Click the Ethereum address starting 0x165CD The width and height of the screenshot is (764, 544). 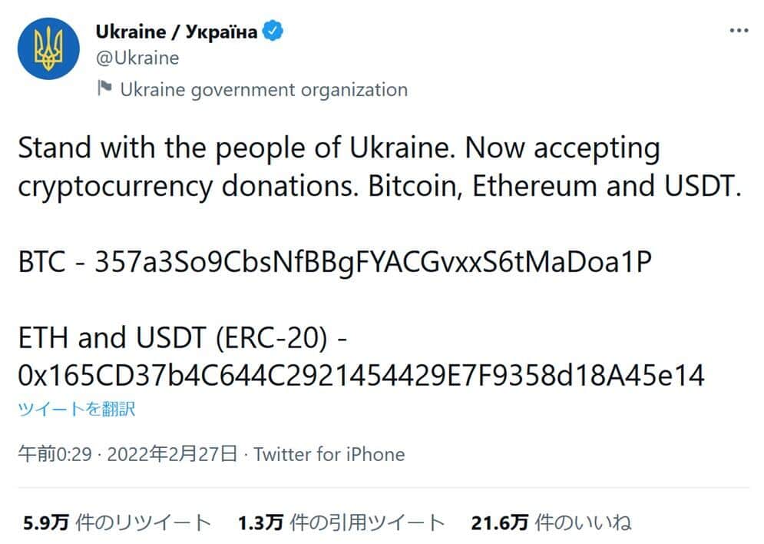[361, 376]
